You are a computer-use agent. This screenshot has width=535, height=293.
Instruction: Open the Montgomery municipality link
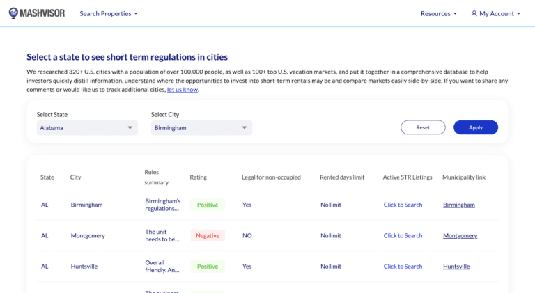pyautogui.click(x=460, y=235)
